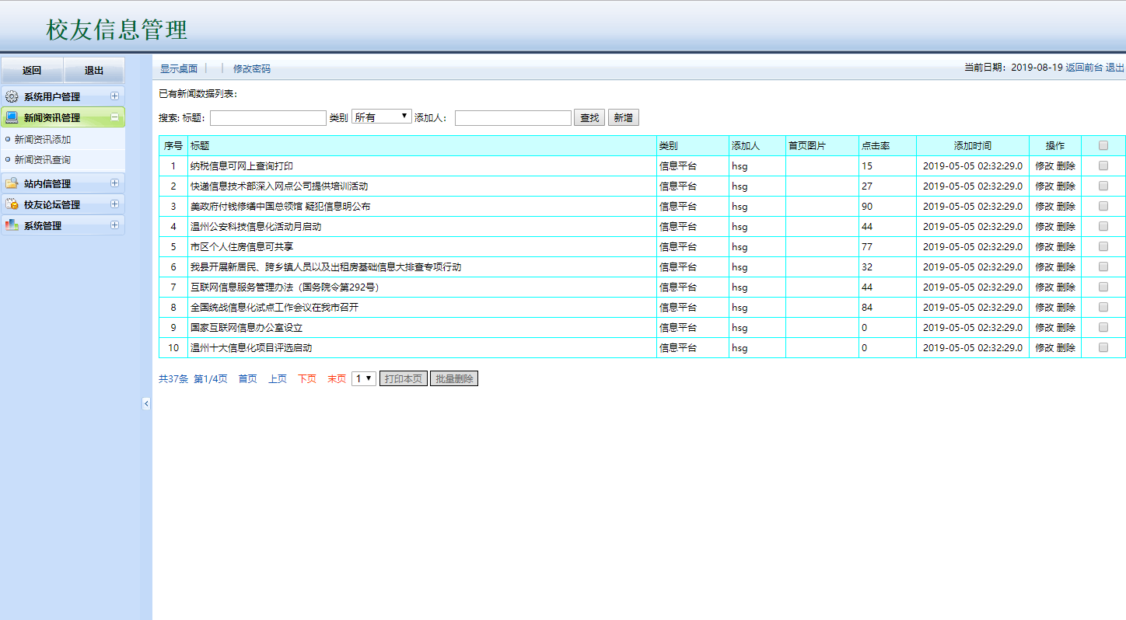This screenshot has width=1126, height=620.
Task: Click inside the 标题 search input field
Action: click(268, 117)
